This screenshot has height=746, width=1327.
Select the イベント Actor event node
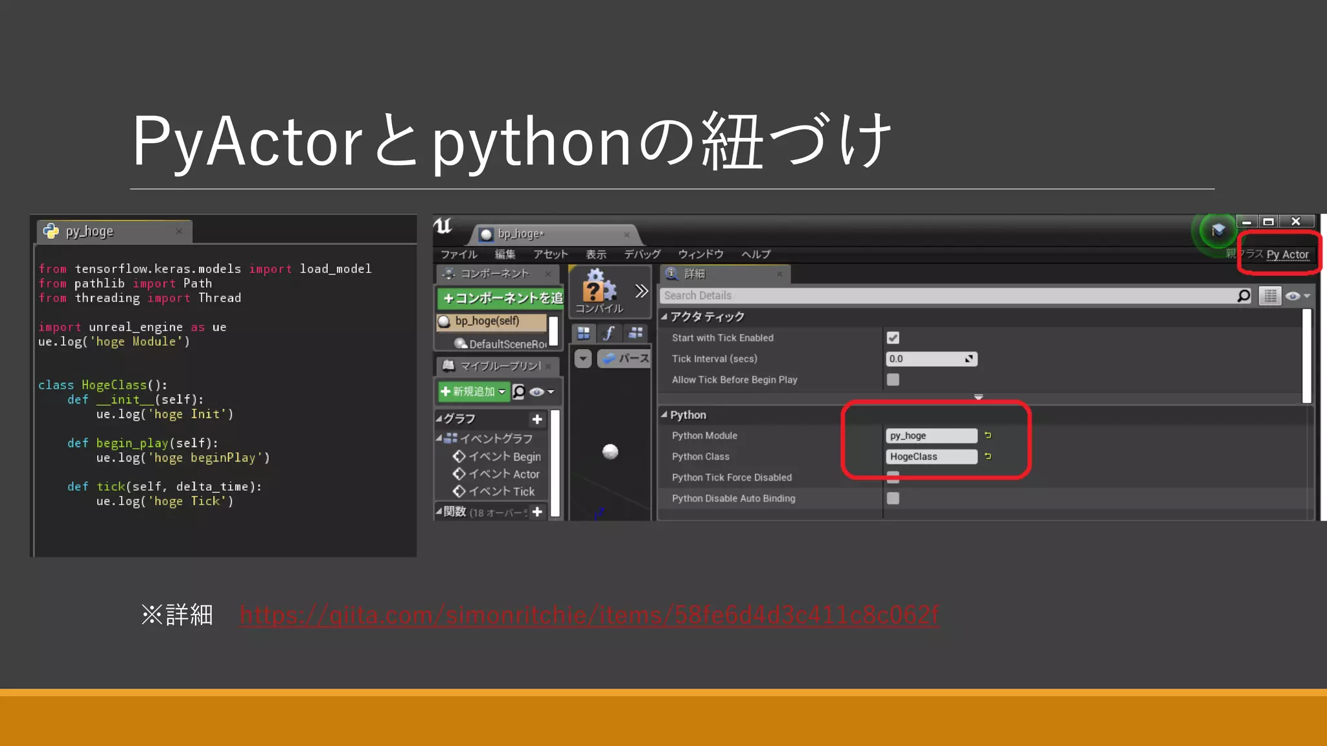coord(496,474)
